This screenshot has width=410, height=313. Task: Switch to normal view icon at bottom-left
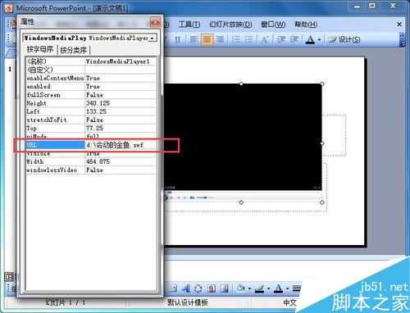[9, 277]
